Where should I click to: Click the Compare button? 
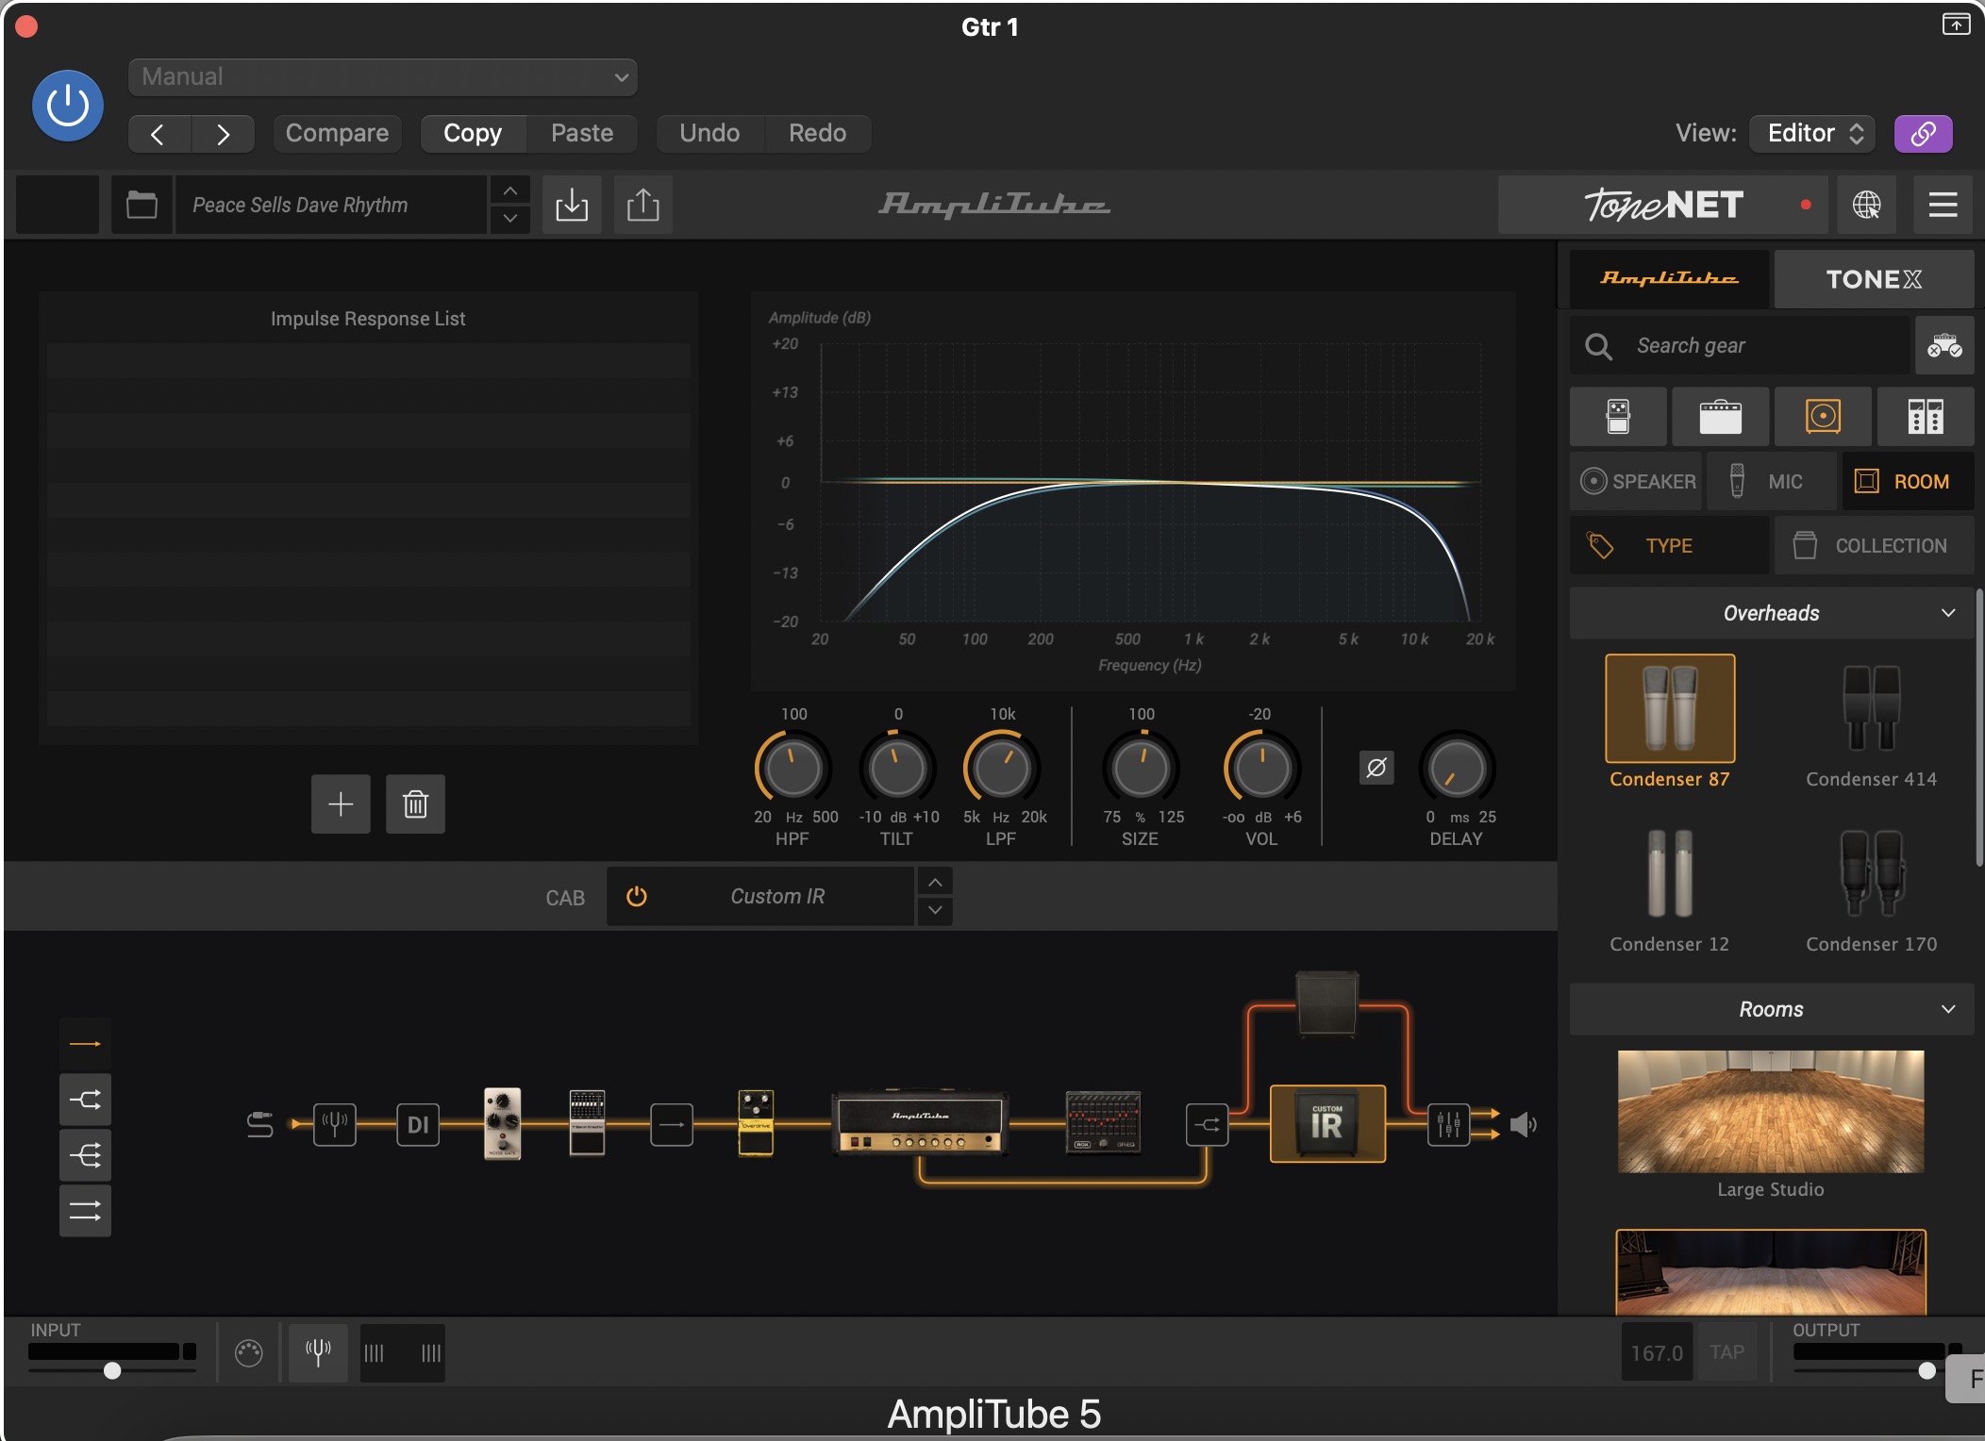tap(337, 133)
